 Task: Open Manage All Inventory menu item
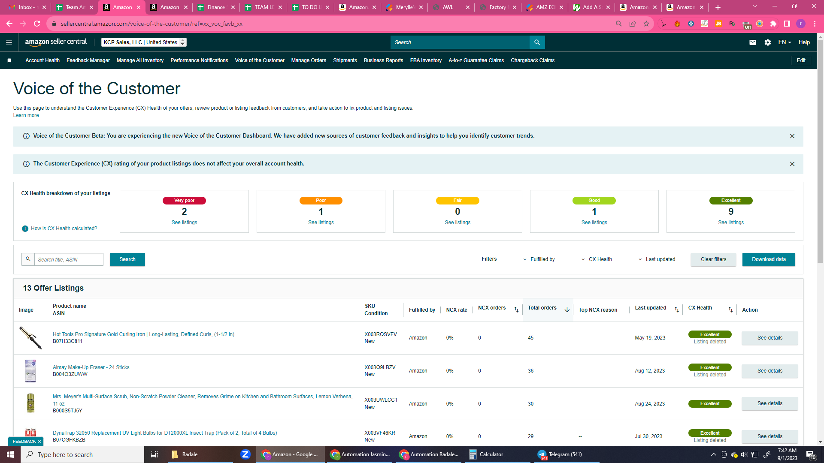pos(140,60)
